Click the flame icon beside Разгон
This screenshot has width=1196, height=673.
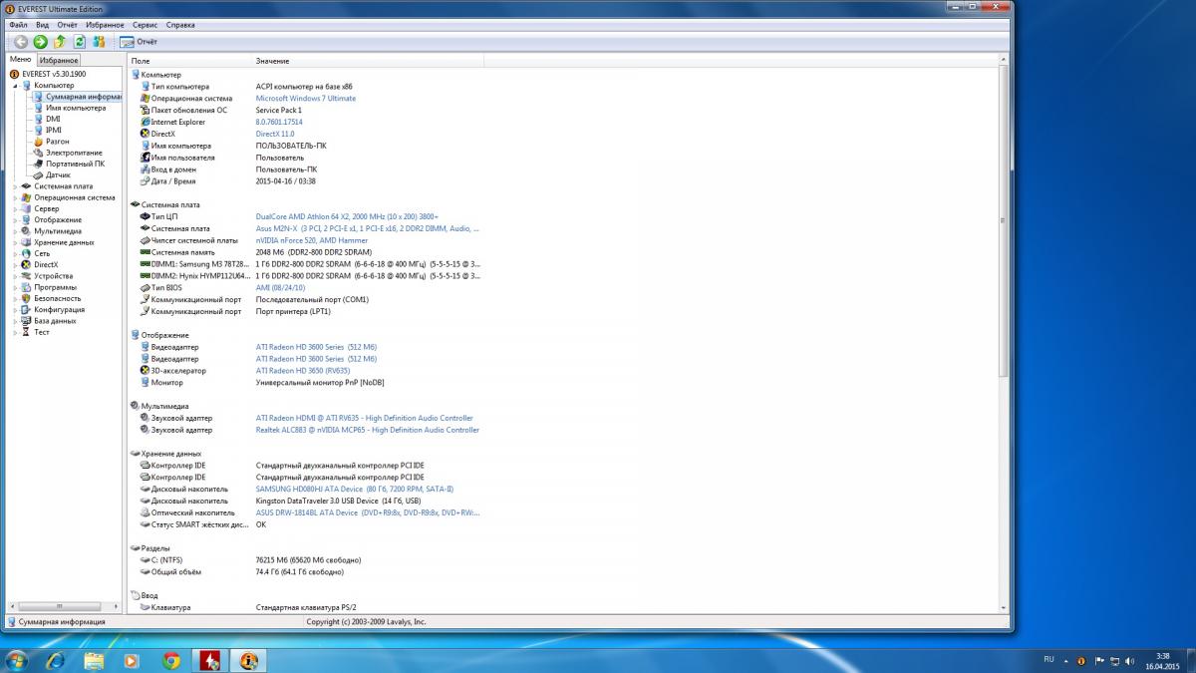click(39, 142)
